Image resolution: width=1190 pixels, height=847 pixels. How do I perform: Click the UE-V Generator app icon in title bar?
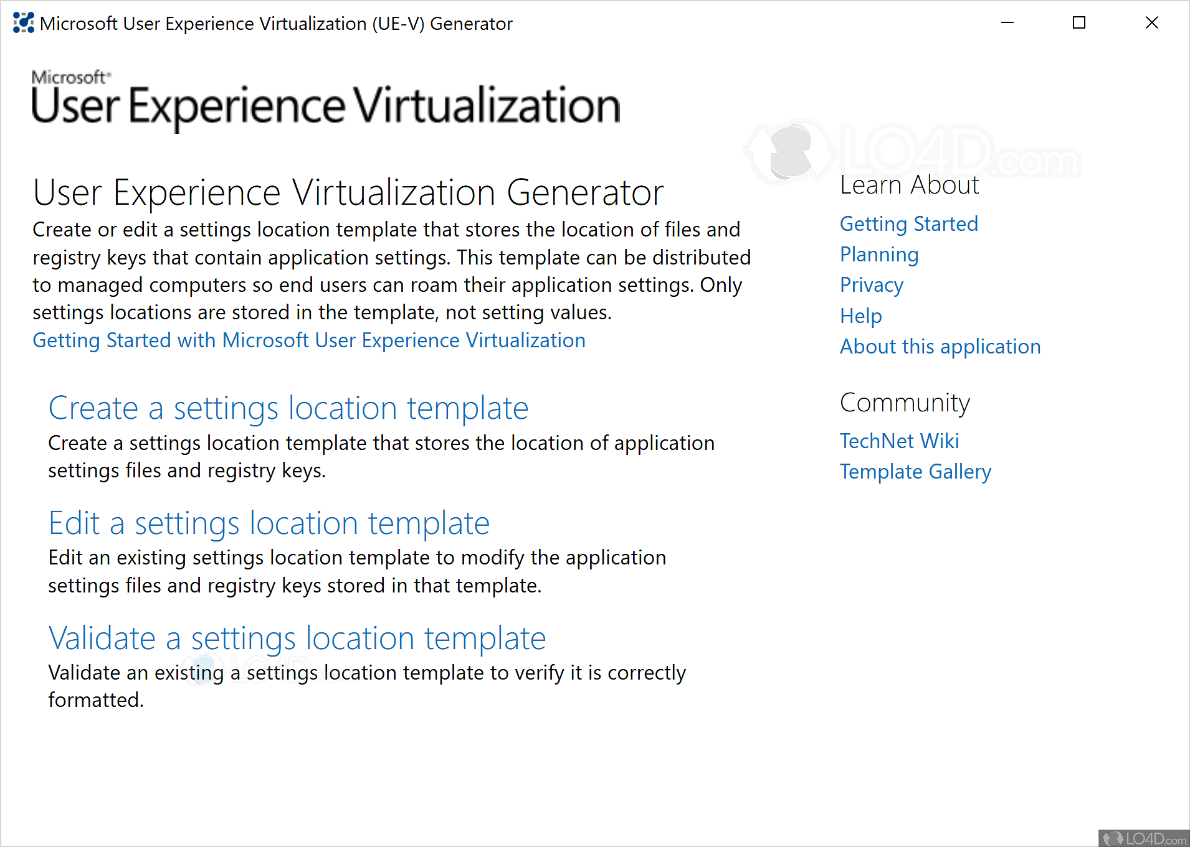(24, 23)
